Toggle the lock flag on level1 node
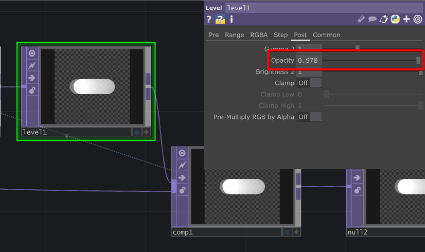The height and width of the screenshot is (252, 425). [32, 90]
